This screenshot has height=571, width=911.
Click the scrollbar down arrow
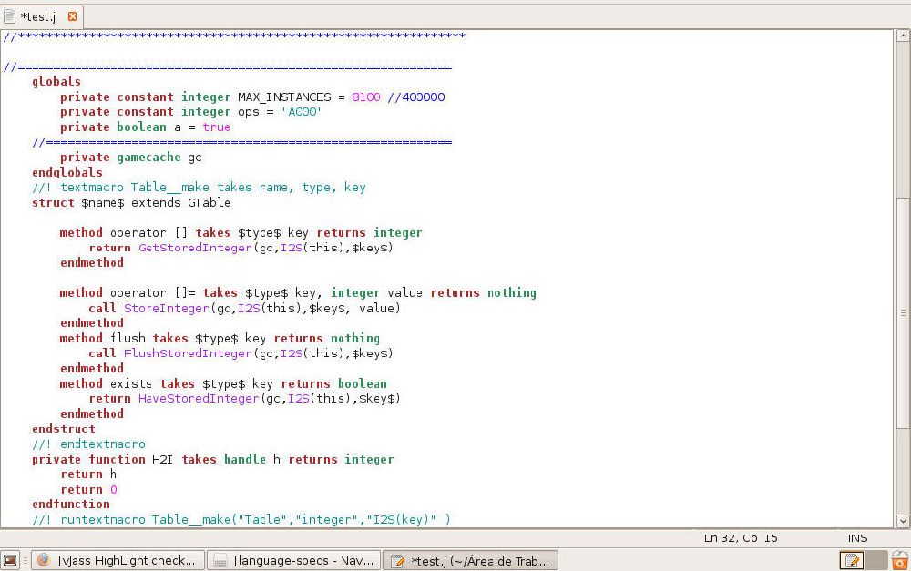point(902,521)
